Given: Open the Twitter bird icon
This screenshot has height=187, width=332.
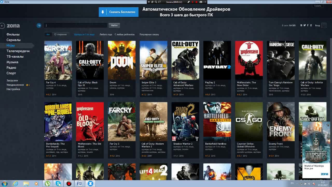Looking at the screenshot, I should pos(305,25).
